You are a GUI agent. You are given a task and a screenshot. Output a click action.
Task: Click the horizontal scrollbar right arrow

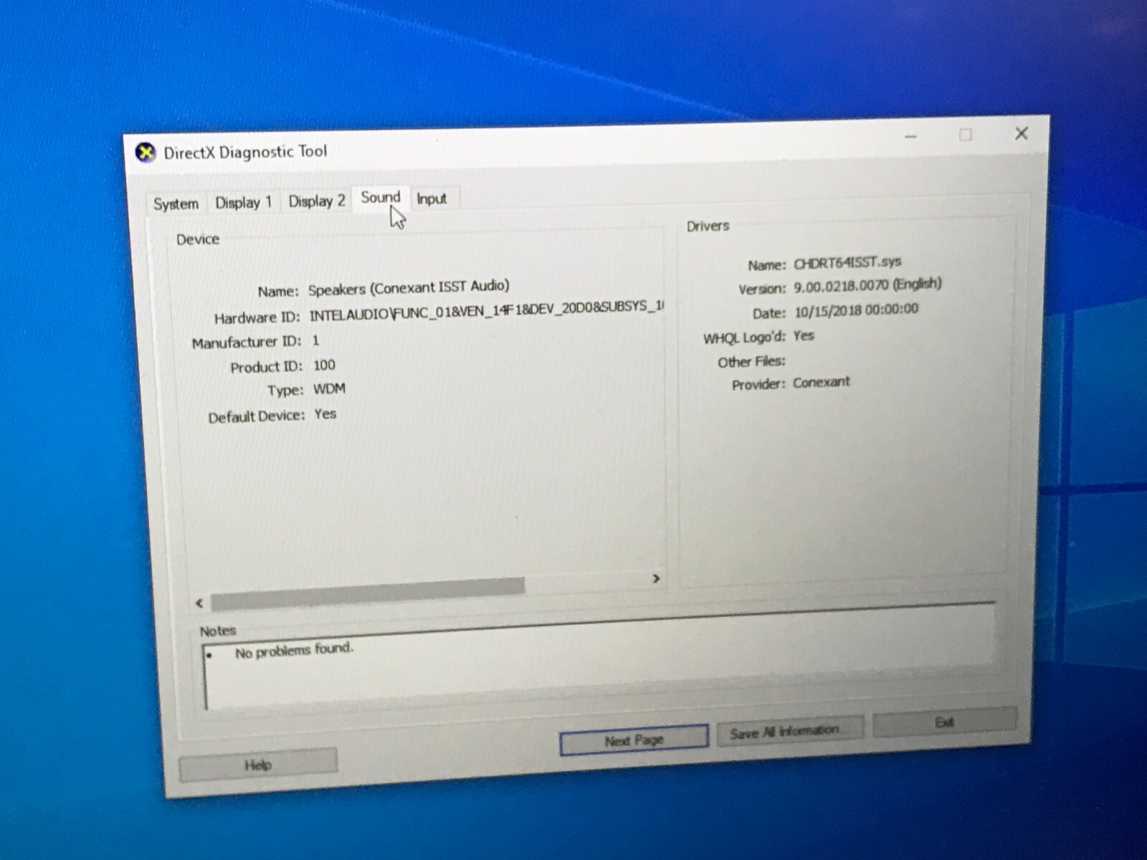tap(656, 578)
